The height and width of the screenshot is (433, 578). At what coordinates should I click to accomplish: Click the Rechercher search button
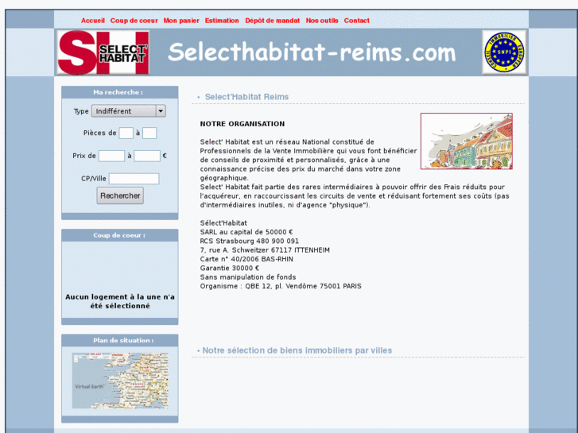(120, 195)
